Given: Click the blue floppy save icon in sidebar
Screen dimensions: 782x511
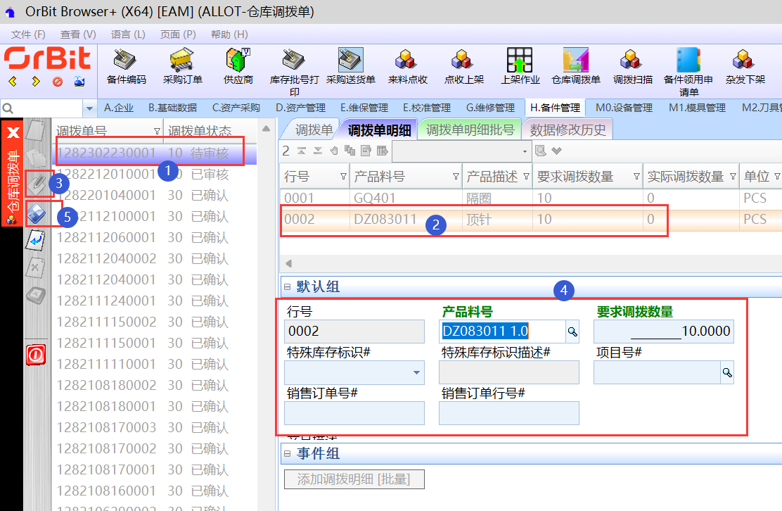Looking at the screenshot, I should point(36,213).
